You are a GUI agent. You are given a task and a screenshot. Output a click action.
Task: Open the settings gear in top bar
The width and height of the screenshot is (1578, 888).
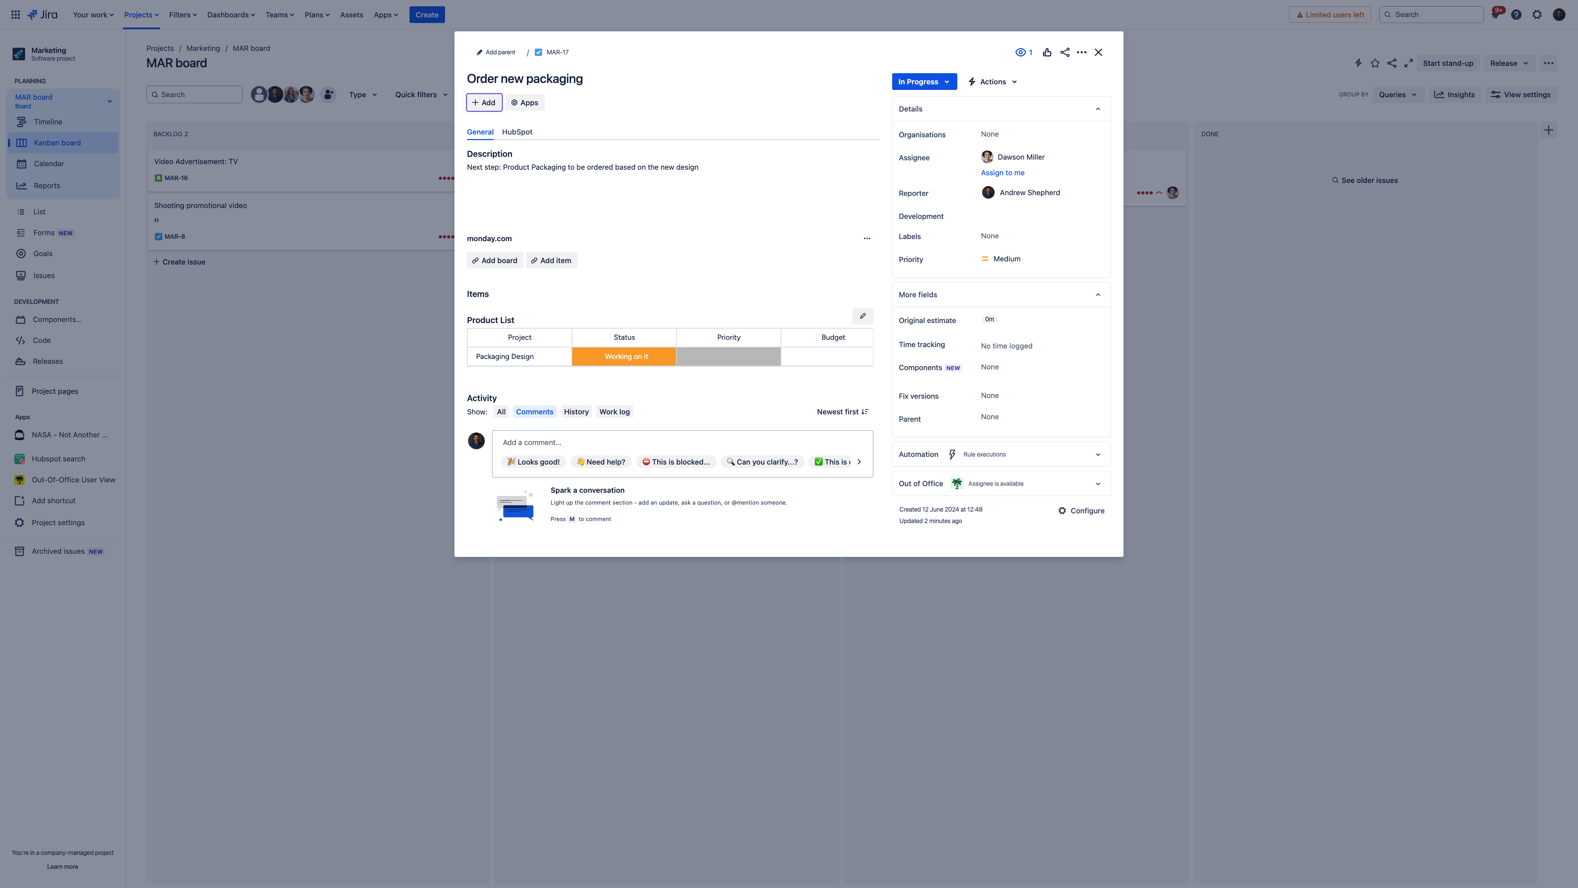(x=1537, y=15)
